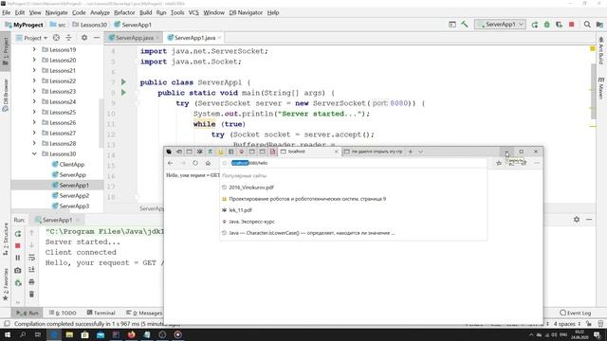The image size is (607, 341).
Task: Click gutter run arrow beside class ServerApp1
Action: point(123,82)
